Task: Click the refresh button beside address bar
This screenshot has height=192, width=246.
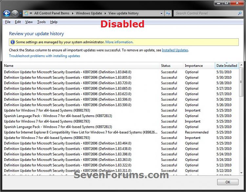Action: click(168, 13)
